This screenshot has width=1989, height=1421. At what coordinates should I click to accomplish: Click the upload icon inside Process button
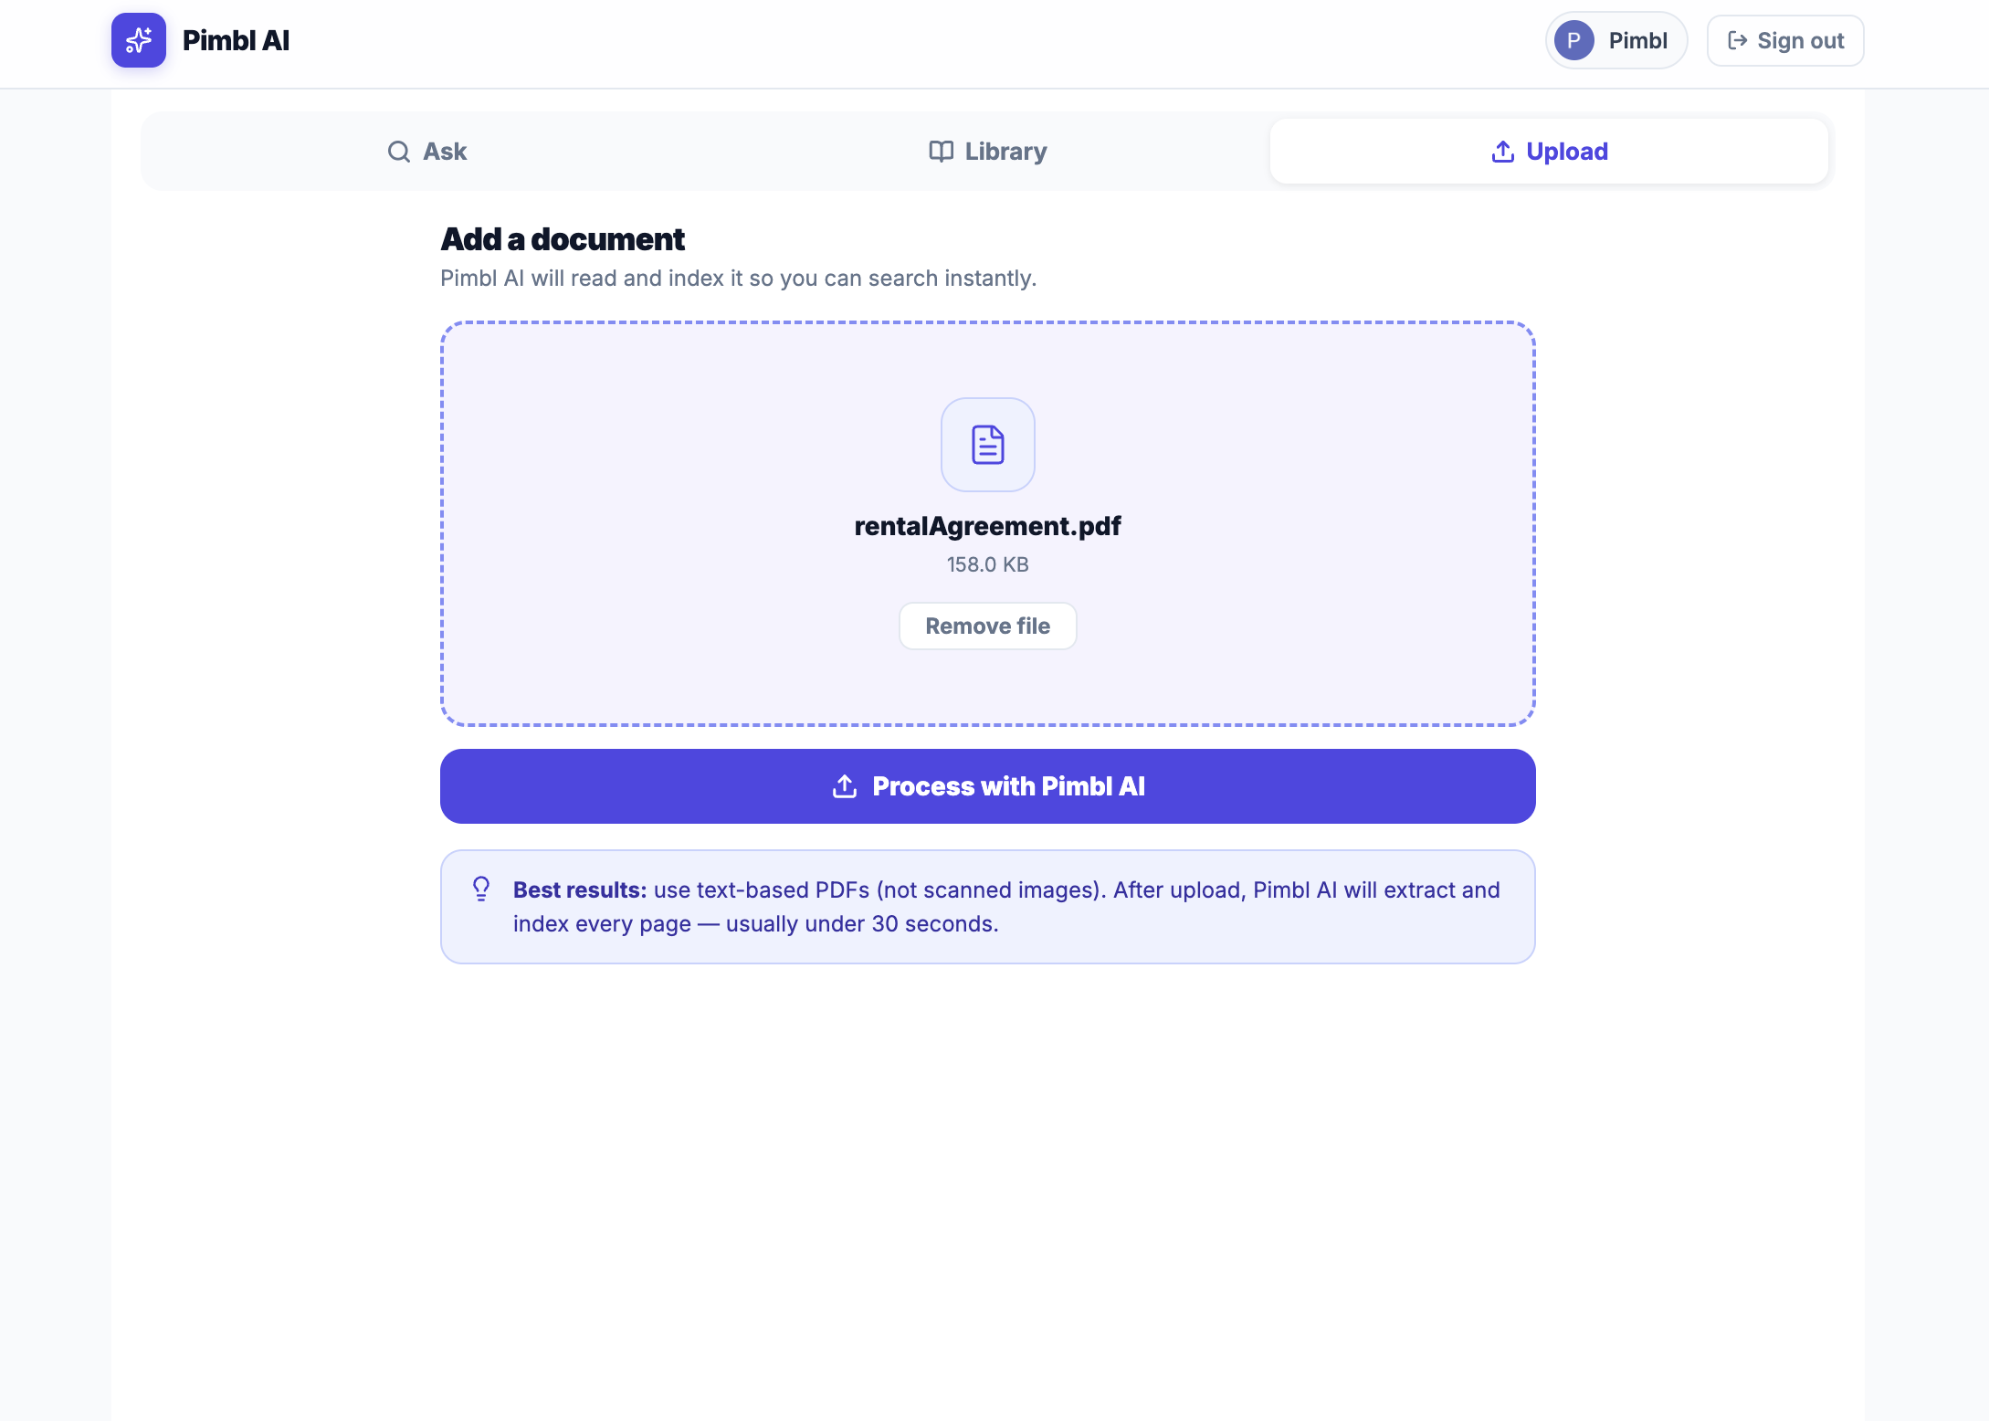(x=842, y=785)
